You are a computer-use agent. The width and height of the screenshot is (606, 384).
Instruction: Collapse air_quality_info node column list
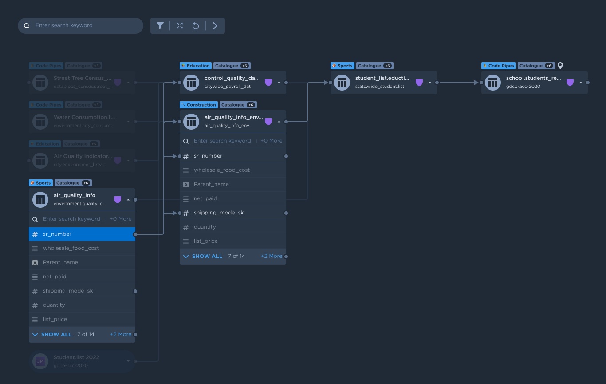128,200
